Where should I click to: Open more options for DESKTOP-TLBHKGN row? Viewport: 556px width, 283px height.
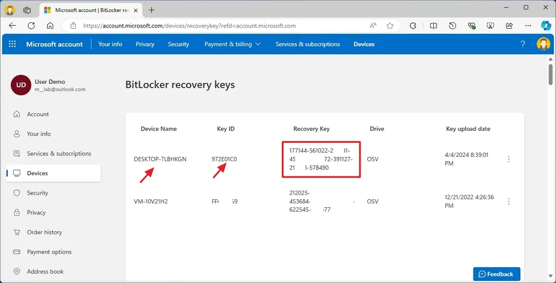509,159
